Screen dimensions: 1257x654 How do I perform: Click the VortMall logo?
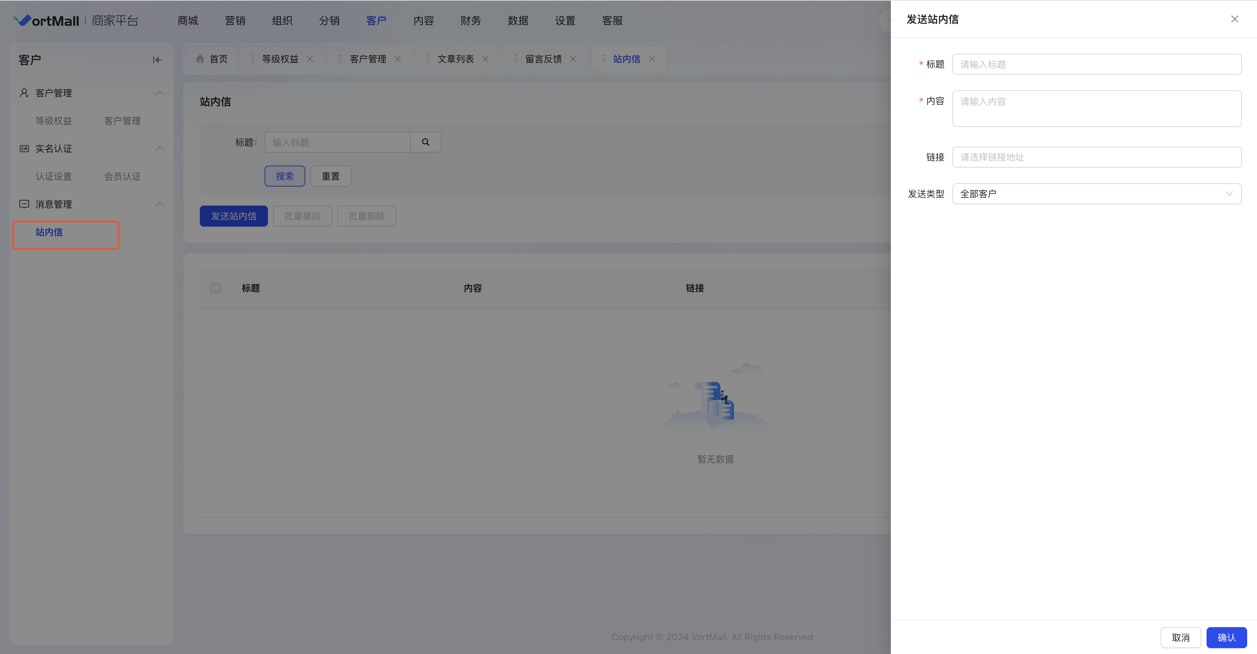tap(47, 21)
